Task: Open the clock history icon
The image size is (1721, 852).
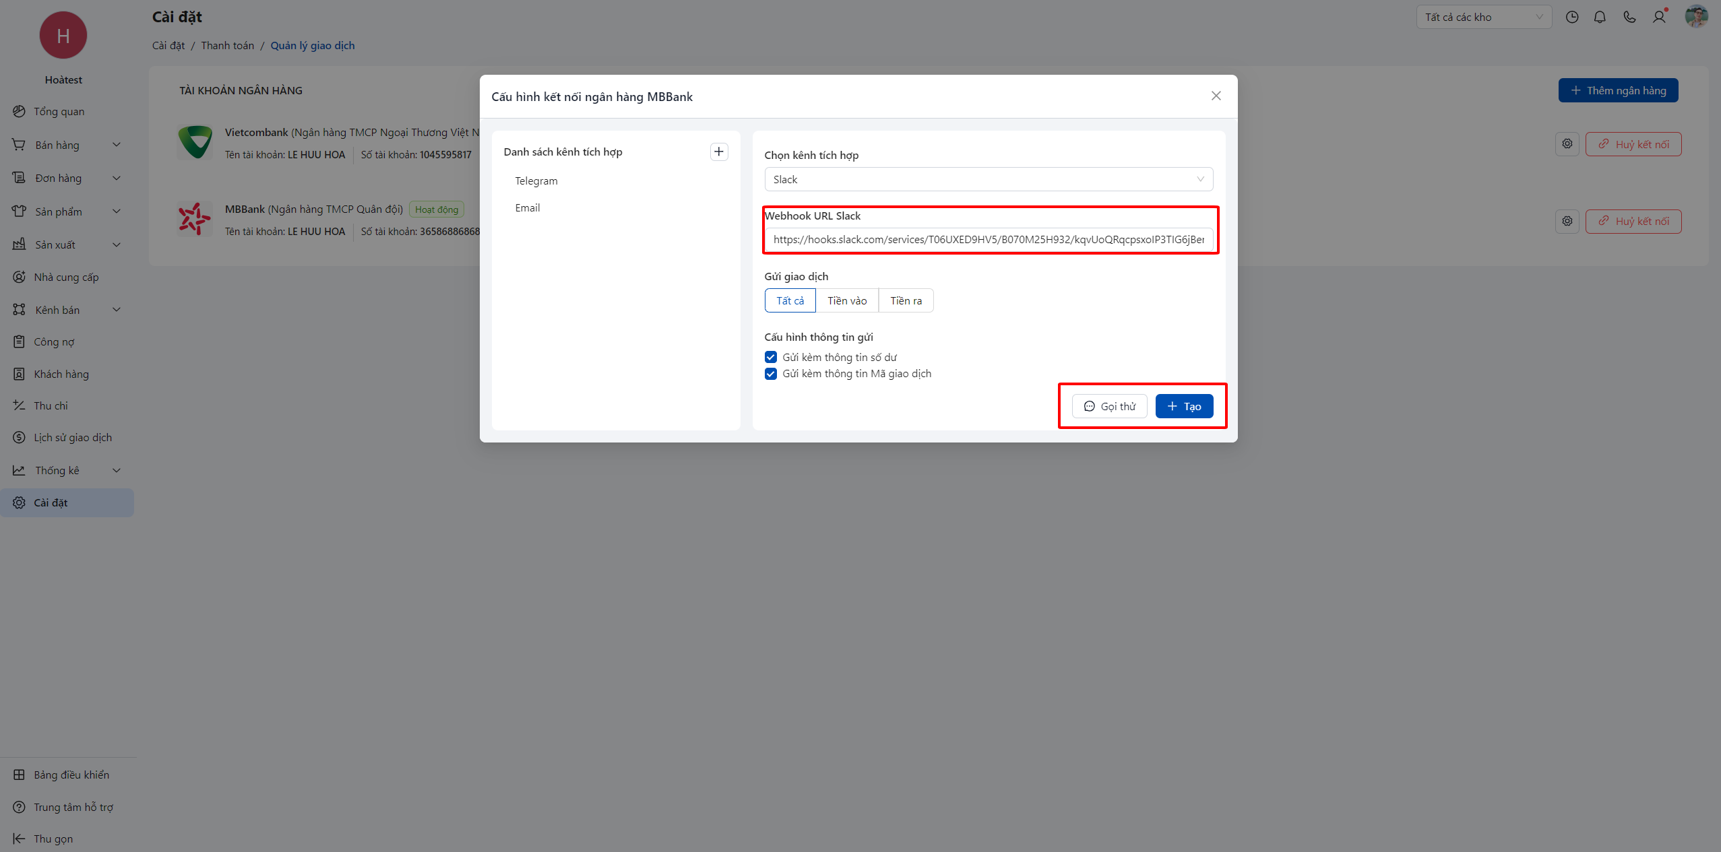Action: tap(1571, 18)
